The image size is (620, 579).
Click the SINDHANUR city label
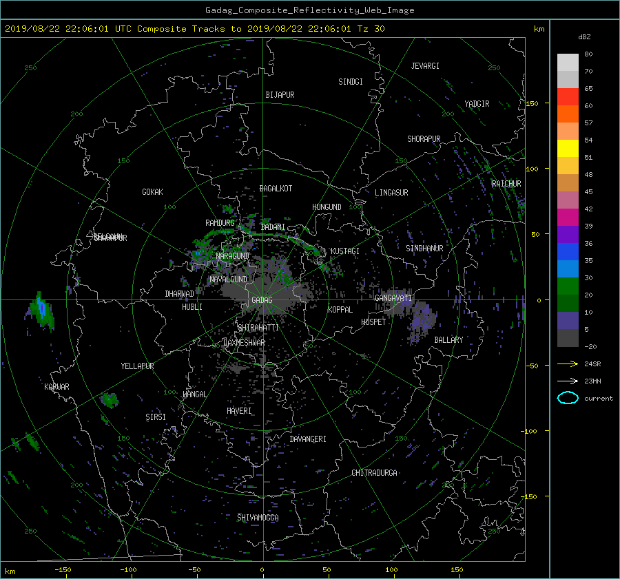424,249
